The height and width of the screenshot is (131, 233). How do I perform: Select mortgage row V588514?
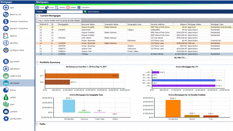[x=134, y=51]
